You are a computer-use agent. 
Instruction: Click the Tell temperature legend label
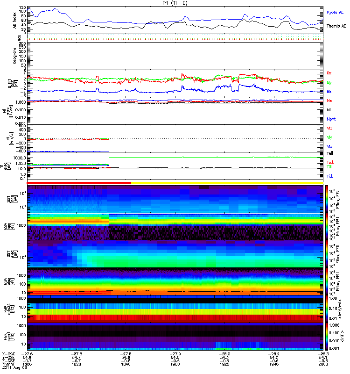click(x=330, y=153)
